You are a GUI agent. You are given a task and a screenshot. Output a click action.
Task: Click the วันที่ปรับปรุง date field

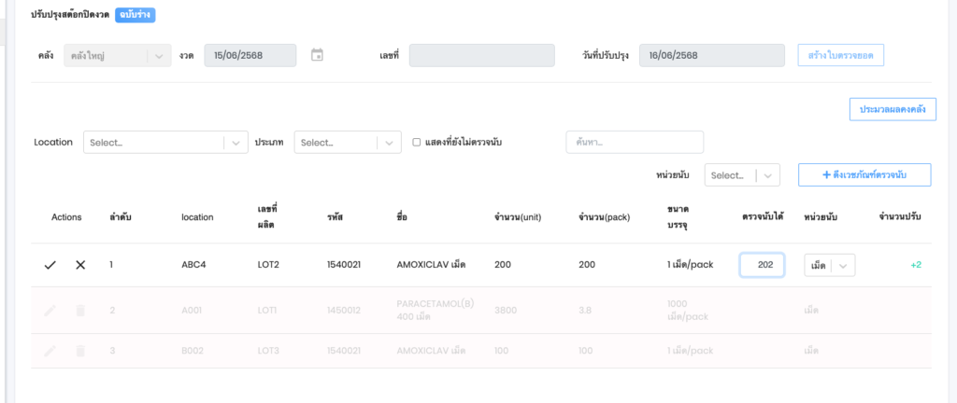click(712, 55)
